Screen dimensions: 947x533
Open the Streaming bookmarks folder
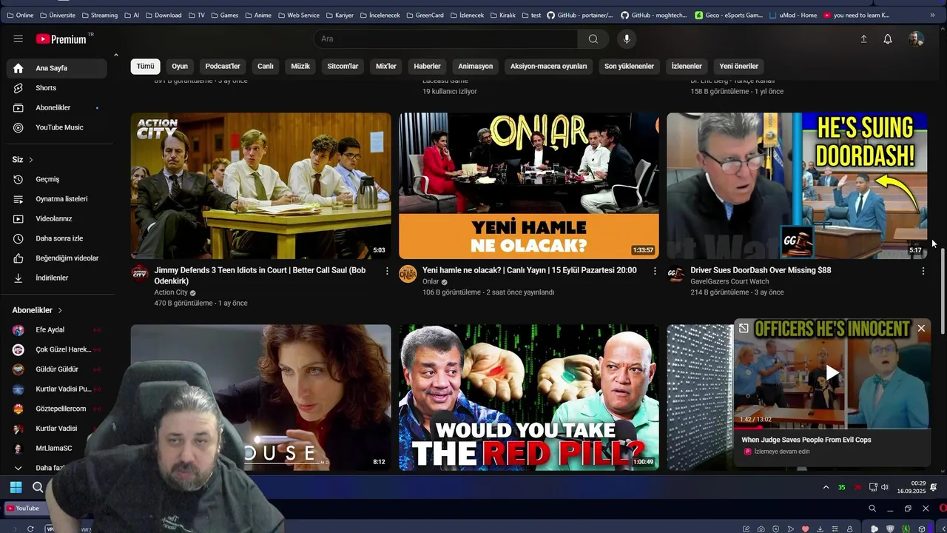click(100, 15)
